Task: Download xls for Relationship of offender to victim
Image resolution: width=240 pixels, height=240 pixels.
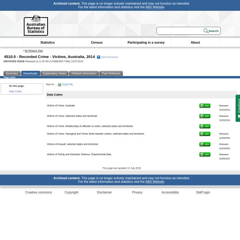Action: pos(204,126)
